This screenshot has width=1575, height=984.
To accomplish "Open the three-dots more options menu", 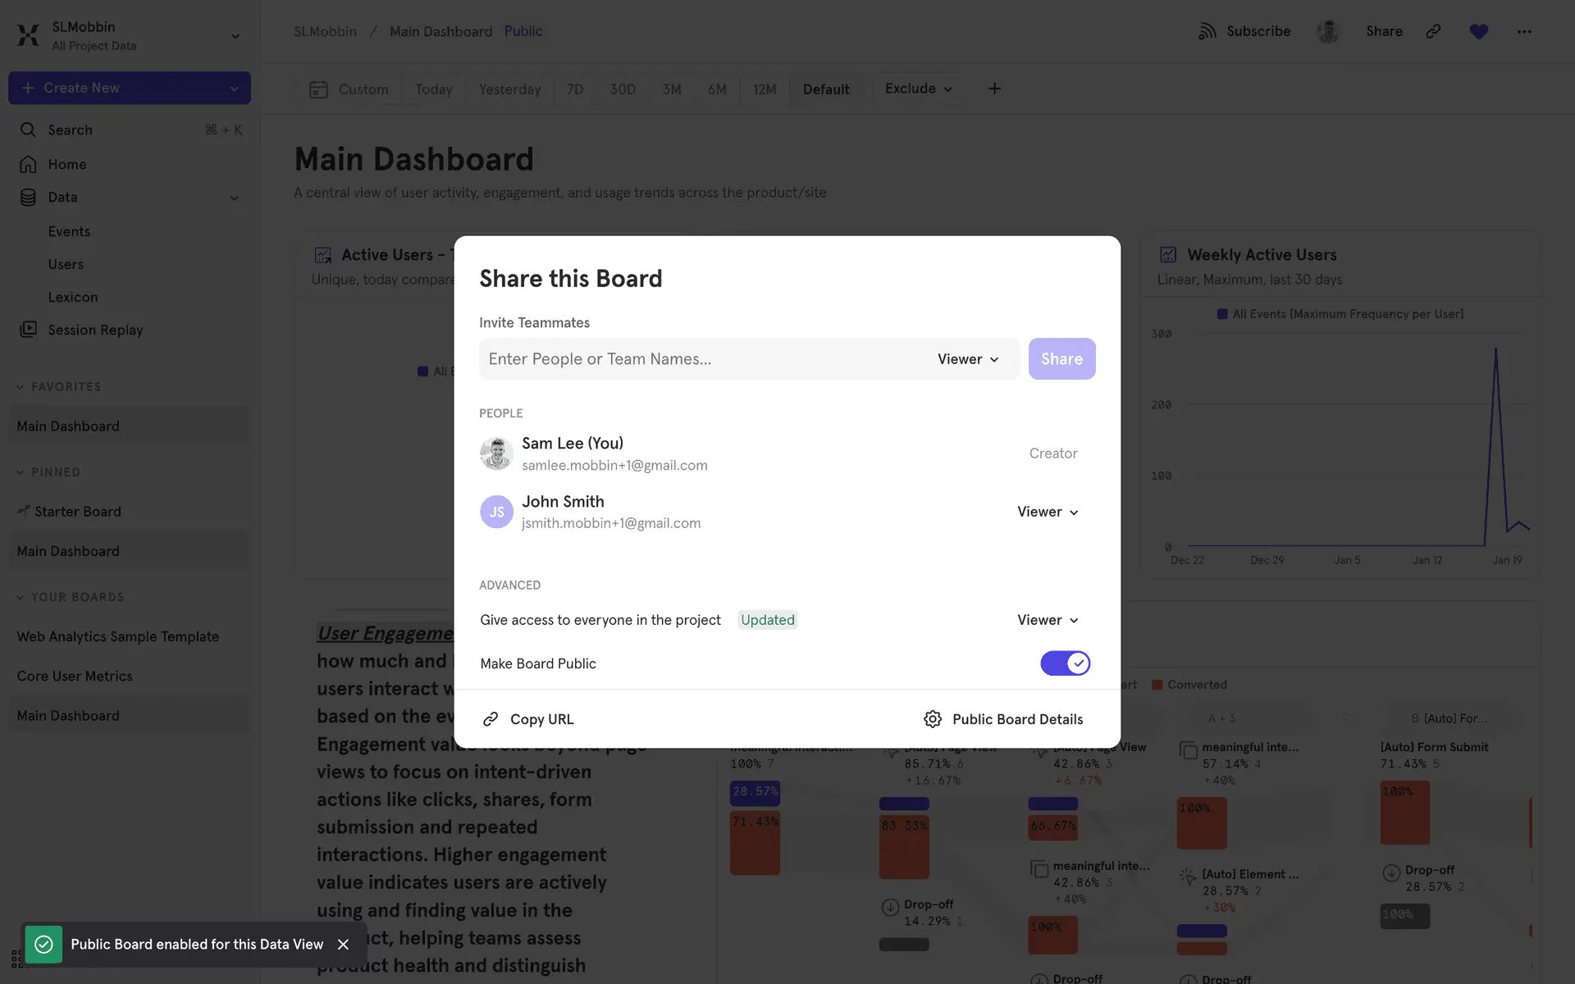I will click(1523, 31).
